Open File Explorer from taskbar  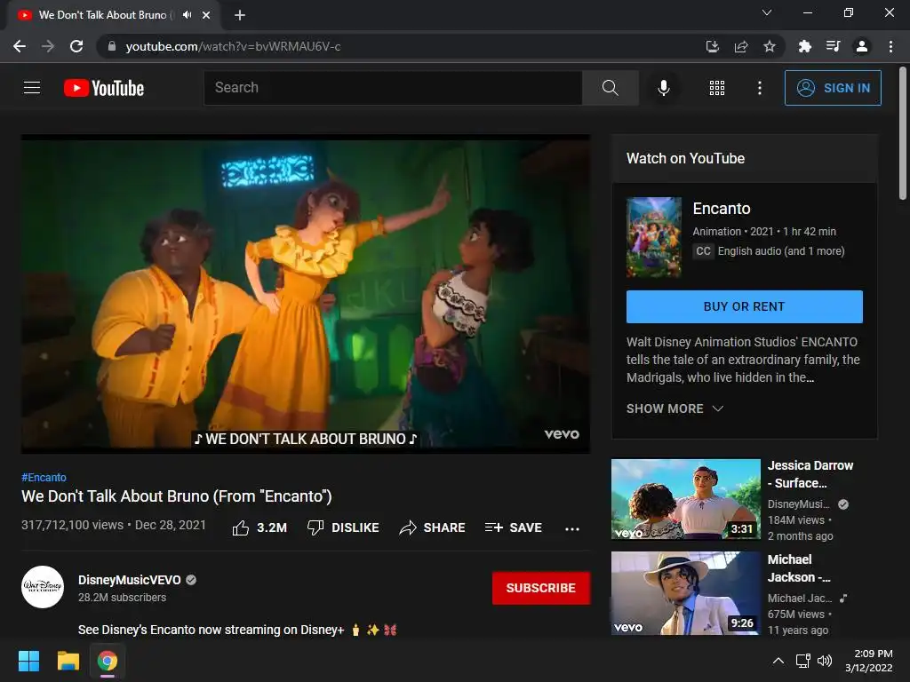click(68, 661)
